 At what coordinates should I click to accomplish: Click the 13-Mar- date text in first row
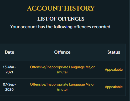[9, 67]
